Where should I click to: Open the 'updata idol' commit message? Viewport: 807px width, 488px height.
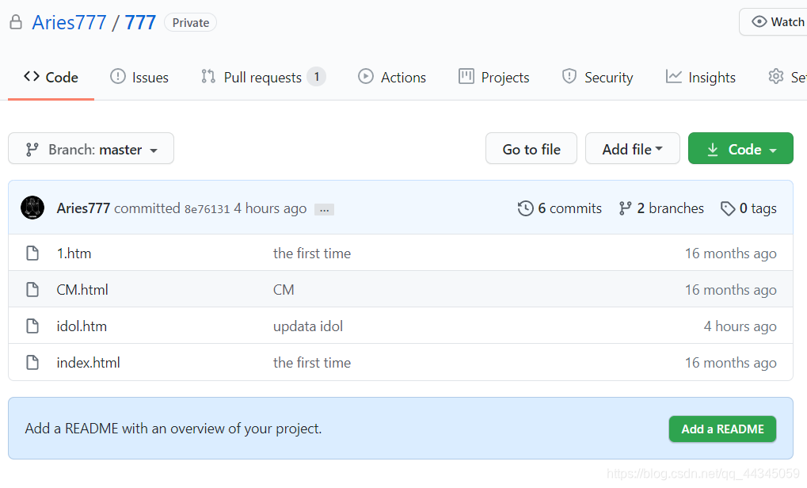click(x=308, y=326)
